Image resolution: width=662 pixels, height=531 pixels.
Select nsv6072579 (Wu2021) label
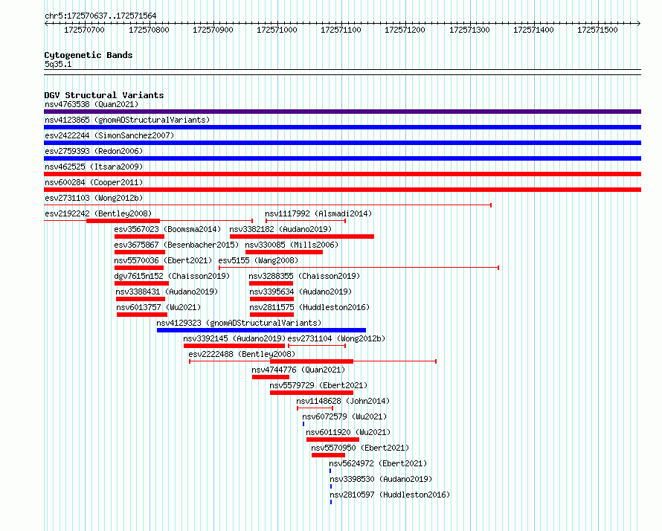(x=344, y=416)
